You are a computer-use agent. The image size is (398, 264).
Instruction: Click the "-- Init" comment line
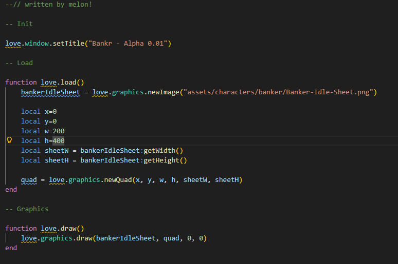(19, 24)
